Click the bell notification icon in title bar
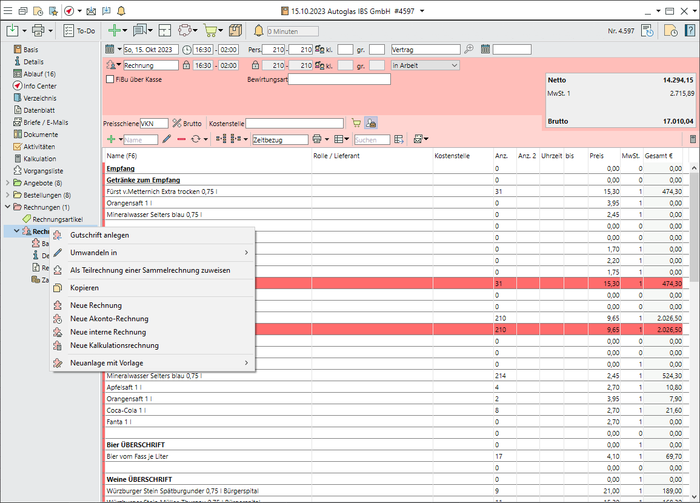 121,11
